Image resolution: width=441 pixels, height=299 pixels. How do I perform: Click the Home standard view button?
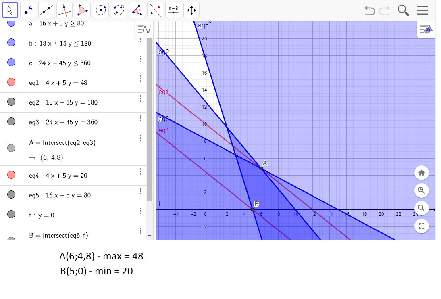click(x=421, y=173)
